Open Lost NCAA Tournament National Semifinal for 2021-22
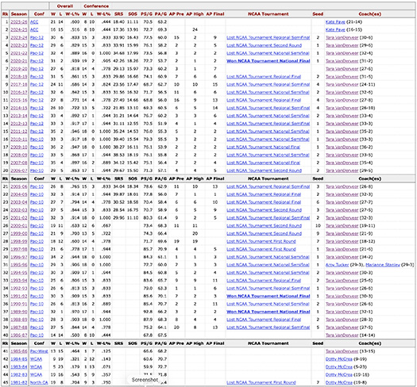Image resolution: width=417 pixels, height=387 pixels. coord(268,53)
